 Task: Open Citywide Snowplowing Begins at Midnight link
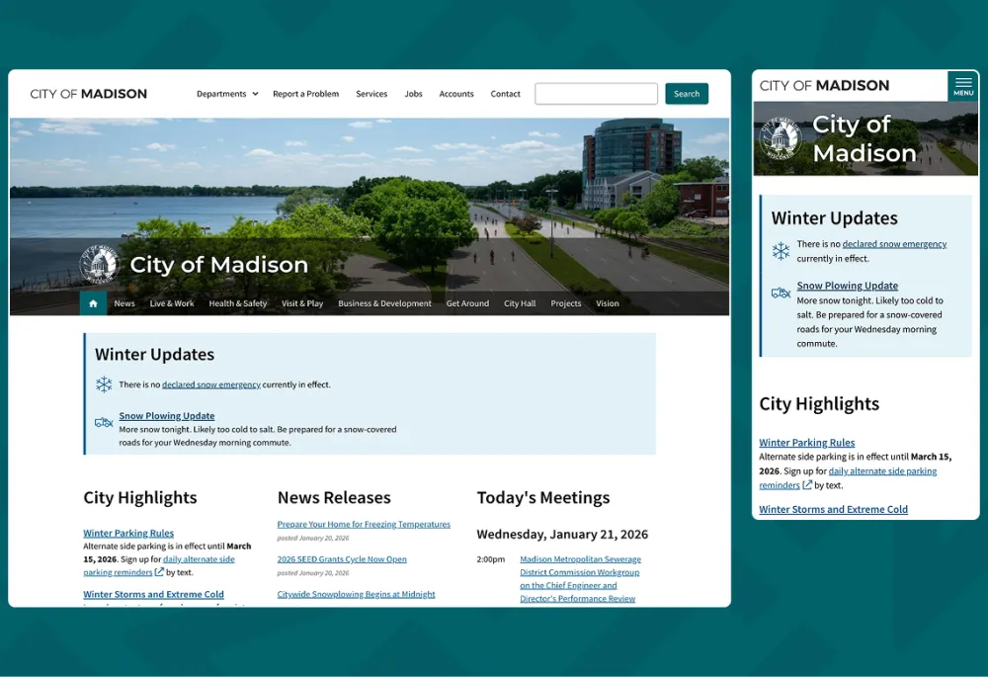pos(356,594)
